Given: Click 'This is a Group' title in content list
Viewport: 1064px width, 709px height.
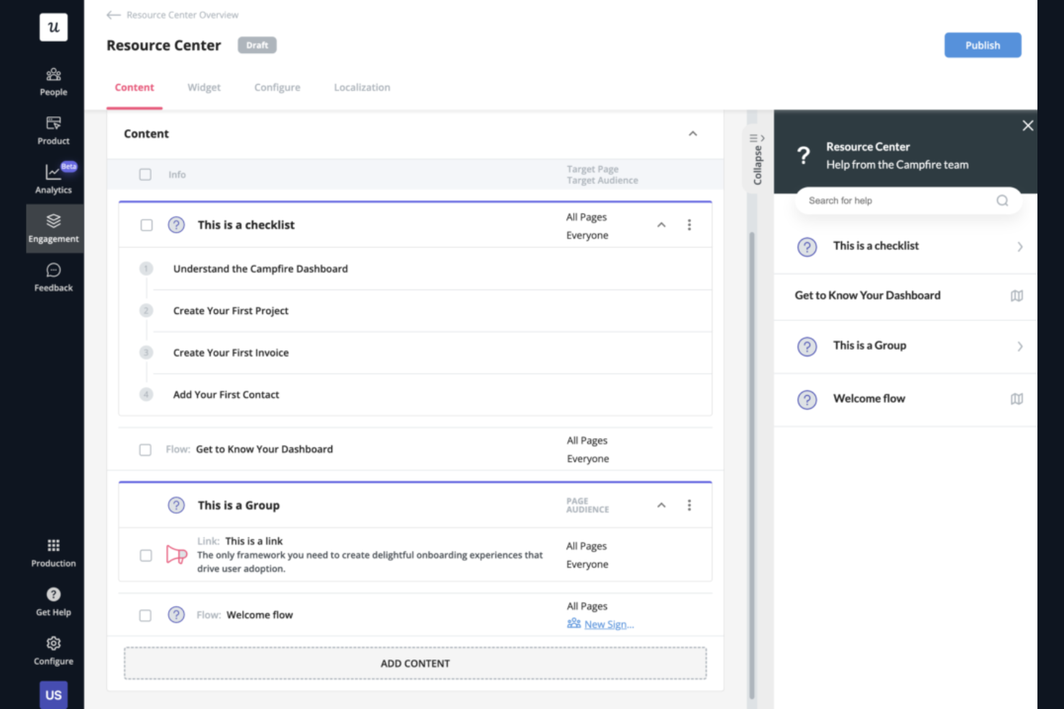Looking at the screenshot, I should [239, 505].
